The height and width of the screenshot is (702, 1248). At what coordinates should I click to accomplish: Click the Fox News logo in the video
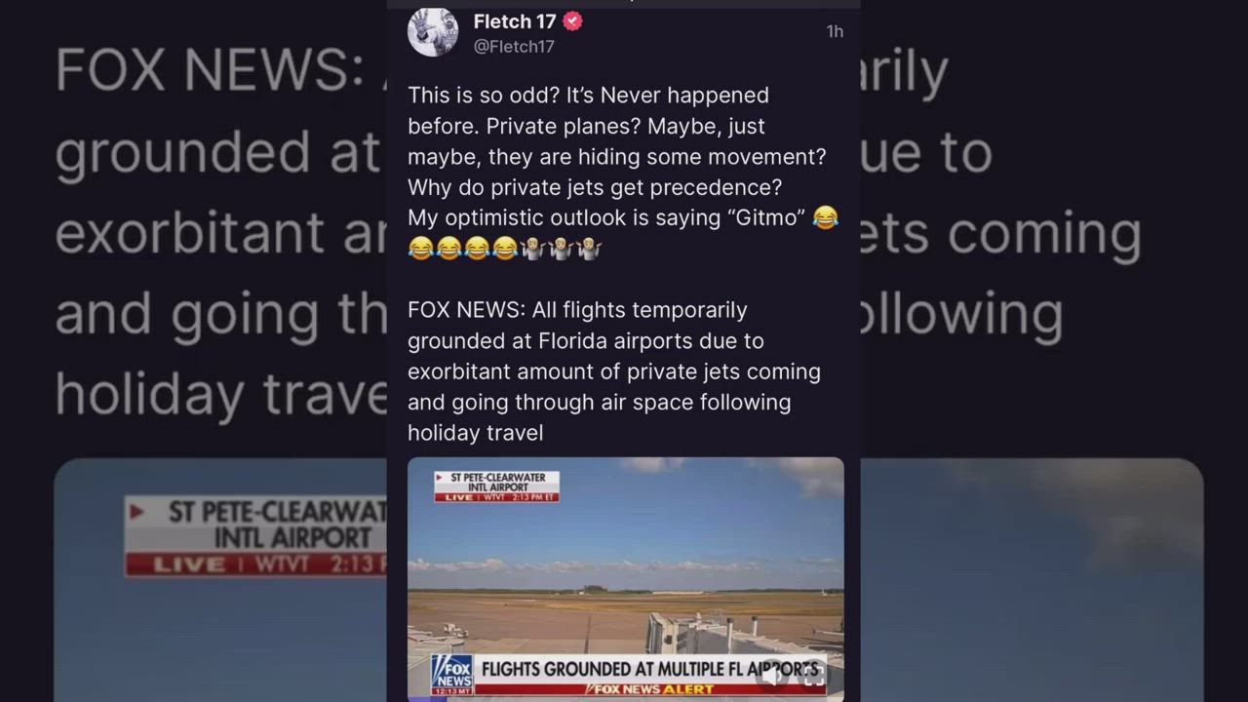click(451, 670)
